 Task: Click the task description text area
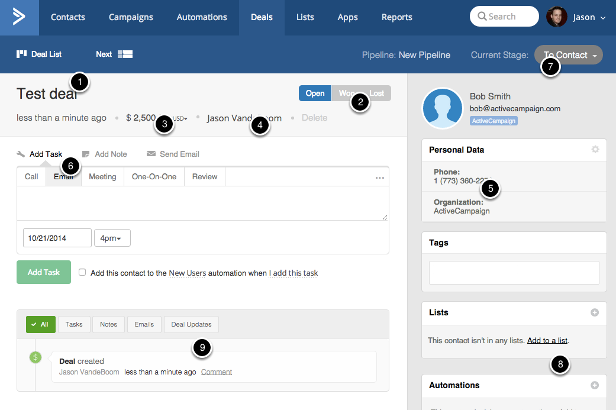pyautogui.click(x=203, y=204)
